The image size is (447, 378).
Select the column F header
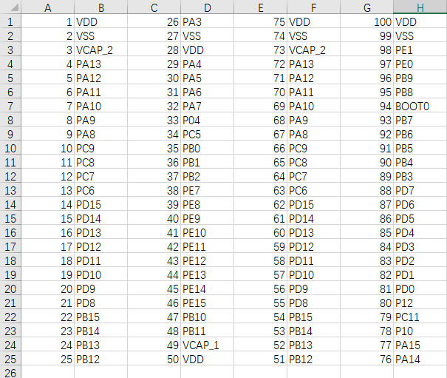313,7
